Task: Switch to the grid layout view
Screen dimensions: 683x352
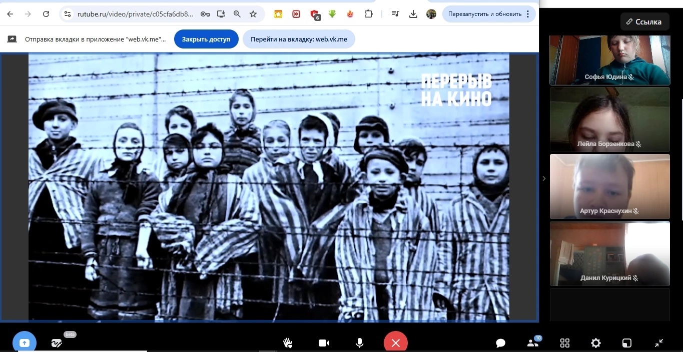Action: [565, 343]
